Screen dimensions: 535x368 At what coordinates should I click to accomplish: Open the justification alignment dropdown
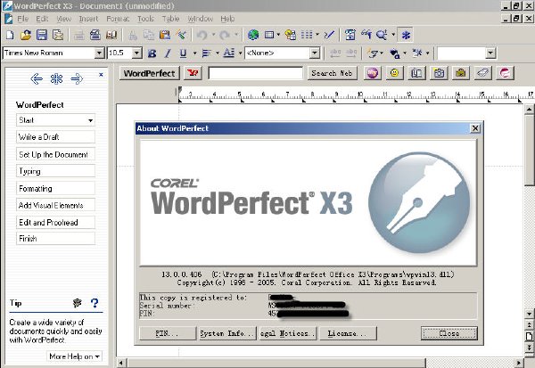tap(218, 53)
